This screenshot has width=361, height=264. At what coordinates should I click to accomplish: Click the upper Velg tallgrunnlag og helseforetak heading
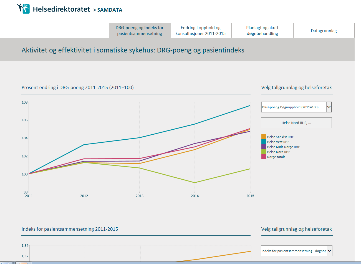[x=296, y=87]
